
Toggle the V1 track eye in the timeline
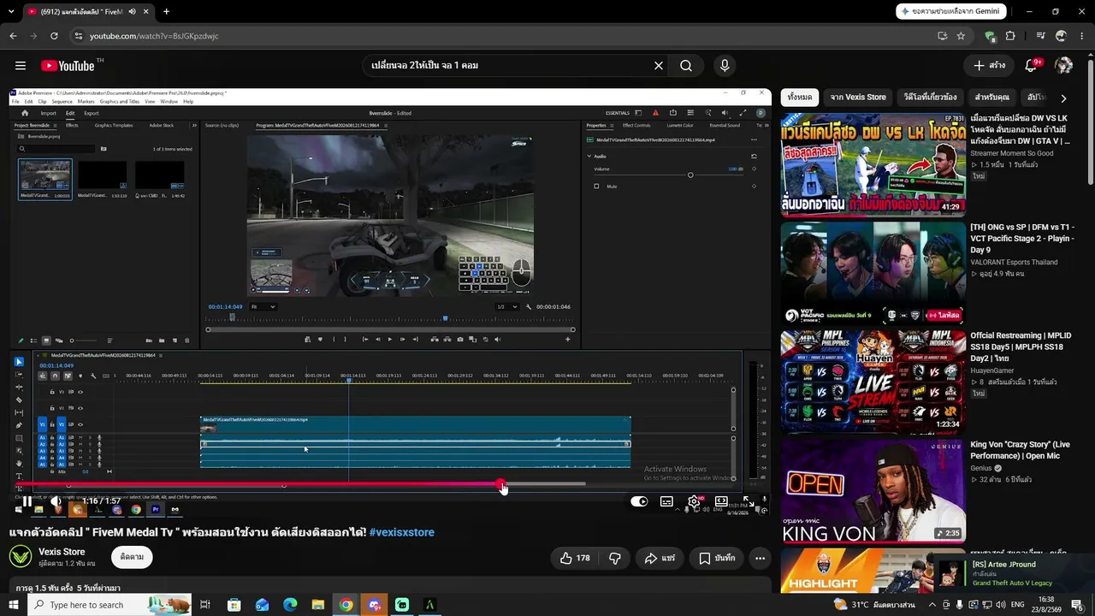click(x=80, y=424)
